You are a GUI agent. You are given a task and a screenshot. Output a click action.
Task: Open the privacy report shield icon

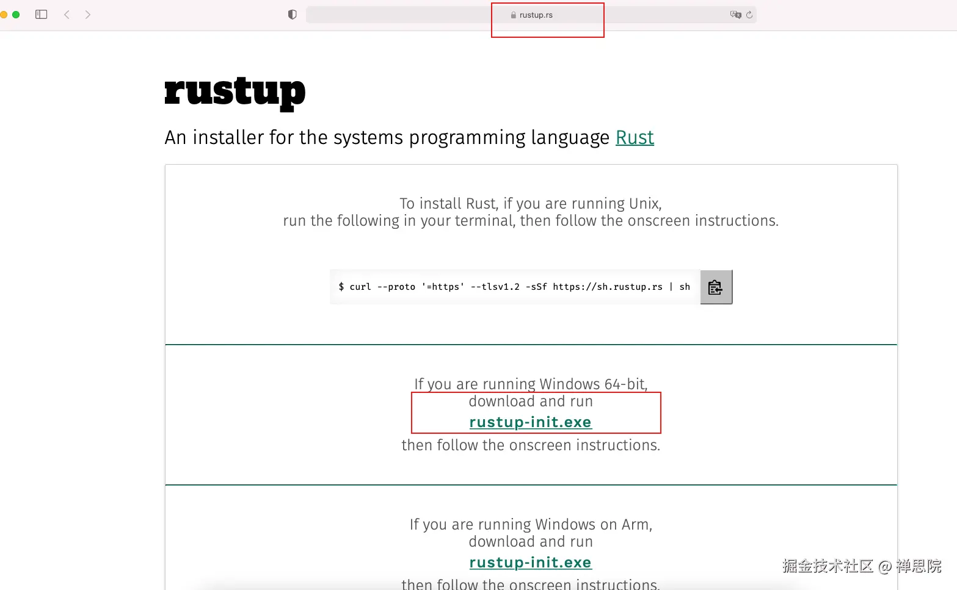[293, 15]
